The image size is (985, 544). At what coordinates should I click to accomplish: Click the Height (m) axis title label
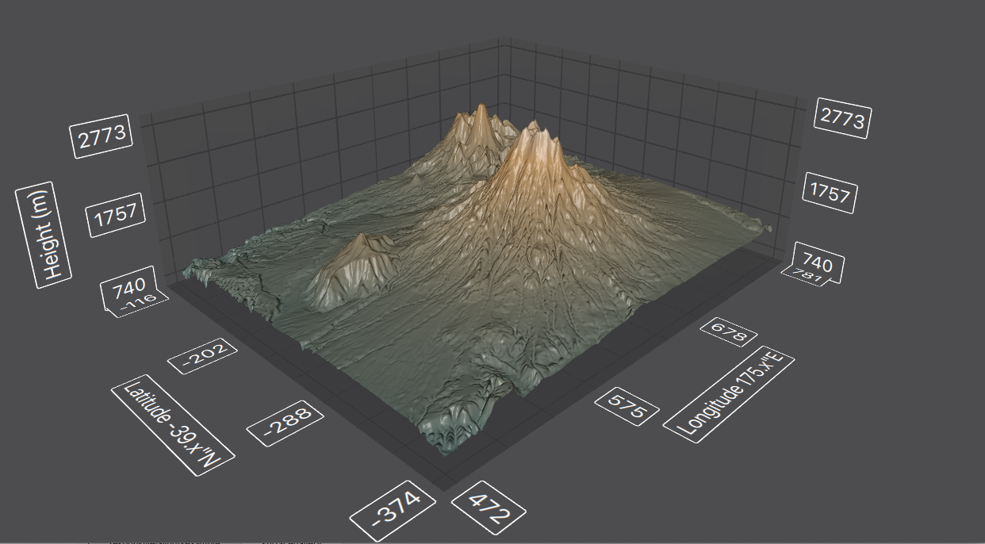pyautogui.click(x=43, y=233)
